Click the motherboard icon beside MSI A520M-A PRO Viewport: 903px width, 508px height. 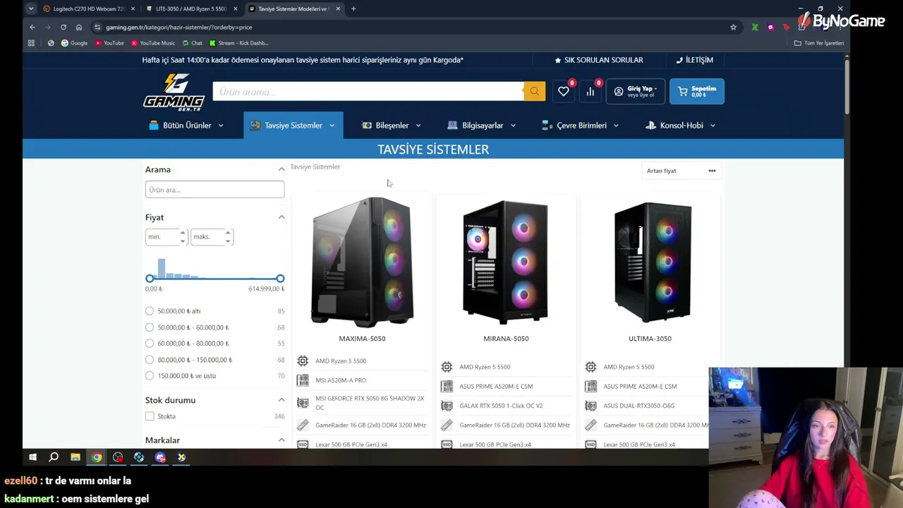(303, 380)
